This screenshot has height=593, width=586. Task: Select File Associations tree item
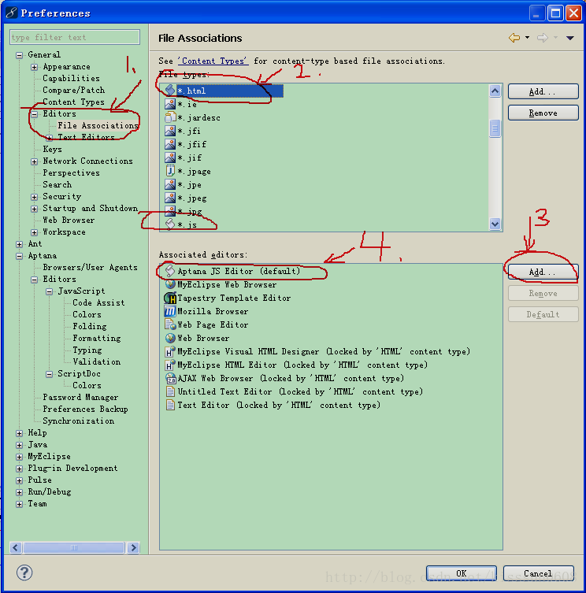[98, 125]
